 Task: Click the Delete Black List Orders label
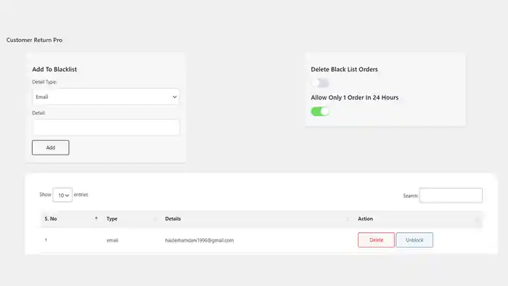[344, 69]
